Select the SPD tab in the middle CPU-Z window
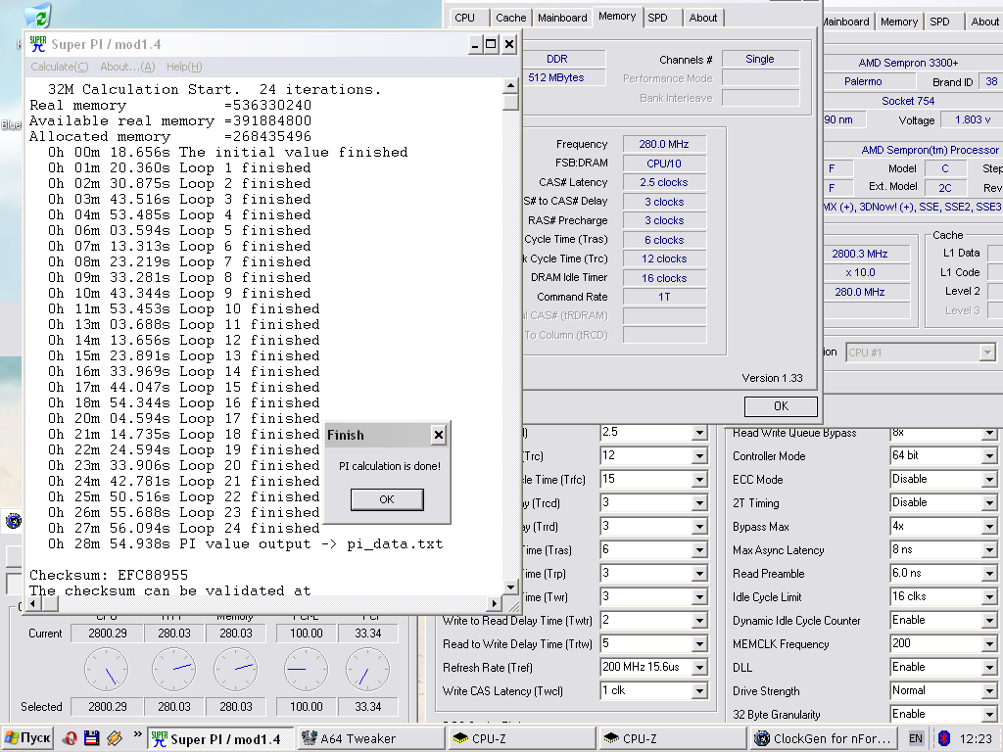The image size is (1003, 752). point(657,18)
